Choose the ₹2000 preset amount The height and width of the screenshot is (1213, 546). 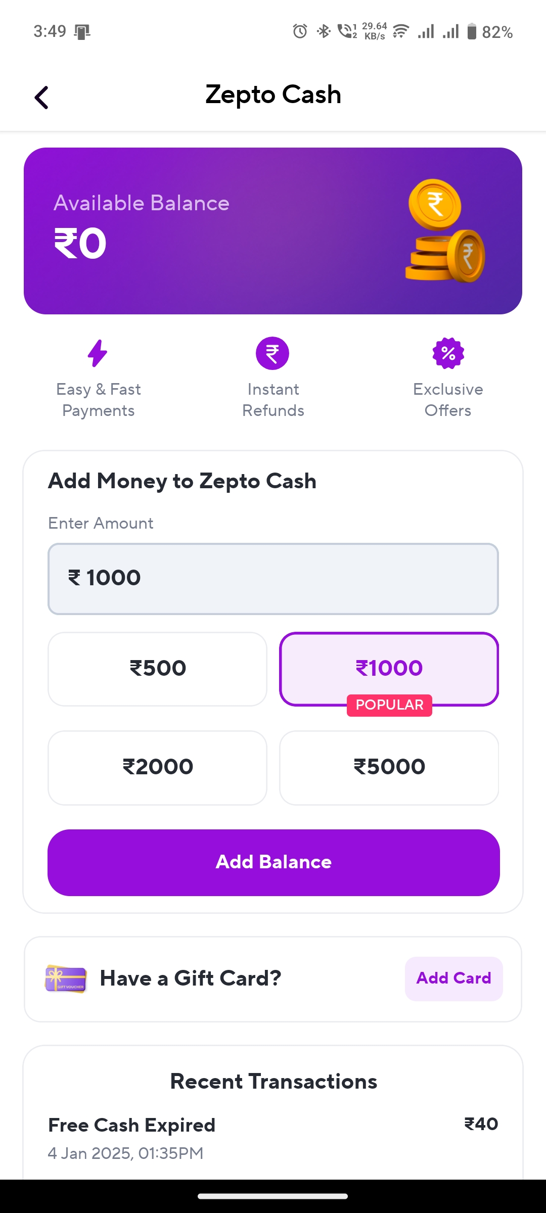pos(157,767)
